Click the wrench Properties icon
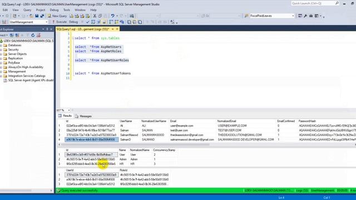 tap(305, 16)
